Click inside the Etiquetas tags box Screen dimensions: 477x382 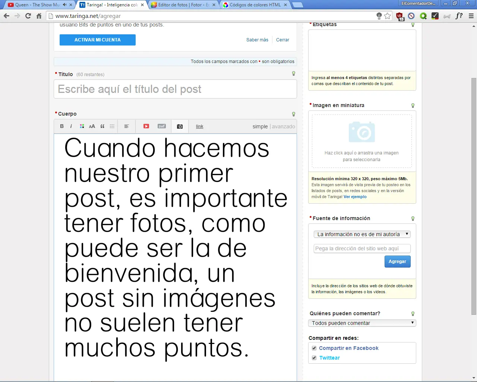click(362, 50)
